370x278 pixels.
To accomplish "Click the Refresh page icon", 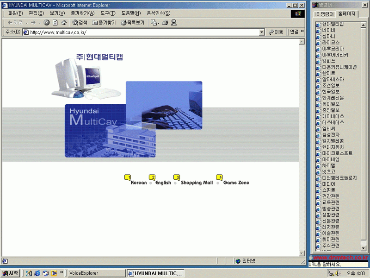I will click(55, 23).
